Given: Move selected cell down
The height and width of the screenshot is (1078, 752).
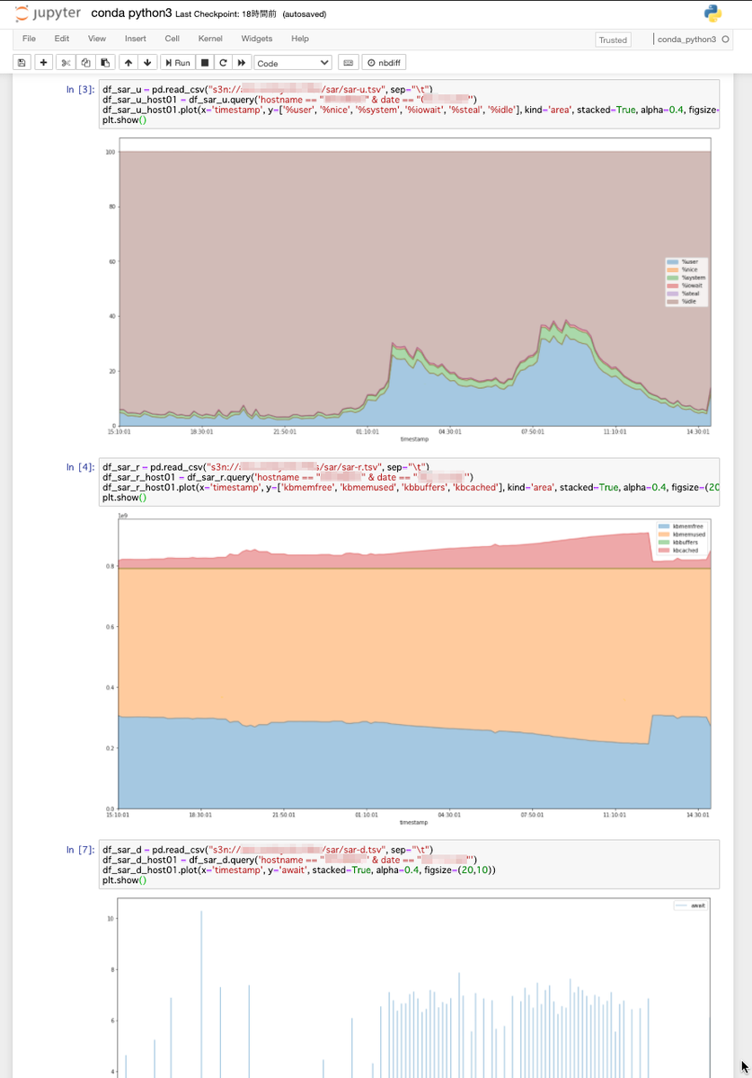Looking at the screenshot, I should (147, 63).
